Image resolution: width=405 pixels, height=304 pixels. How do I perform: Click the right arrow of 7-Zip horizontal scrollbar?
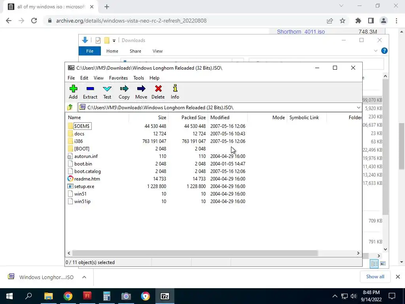point(358,253)
